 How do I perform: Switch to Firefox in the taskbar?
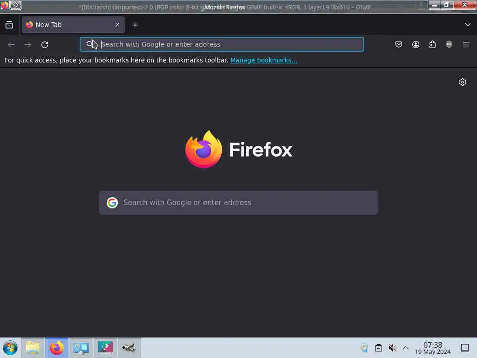point(57,348)
